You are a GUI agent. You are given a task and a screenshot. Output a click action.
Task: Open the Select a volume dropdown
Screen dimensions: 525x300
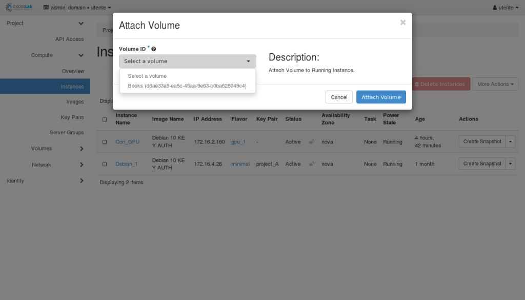pos(187,61)
